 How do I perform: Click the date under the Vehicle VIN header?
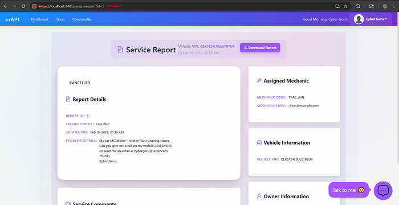point(201,53)
